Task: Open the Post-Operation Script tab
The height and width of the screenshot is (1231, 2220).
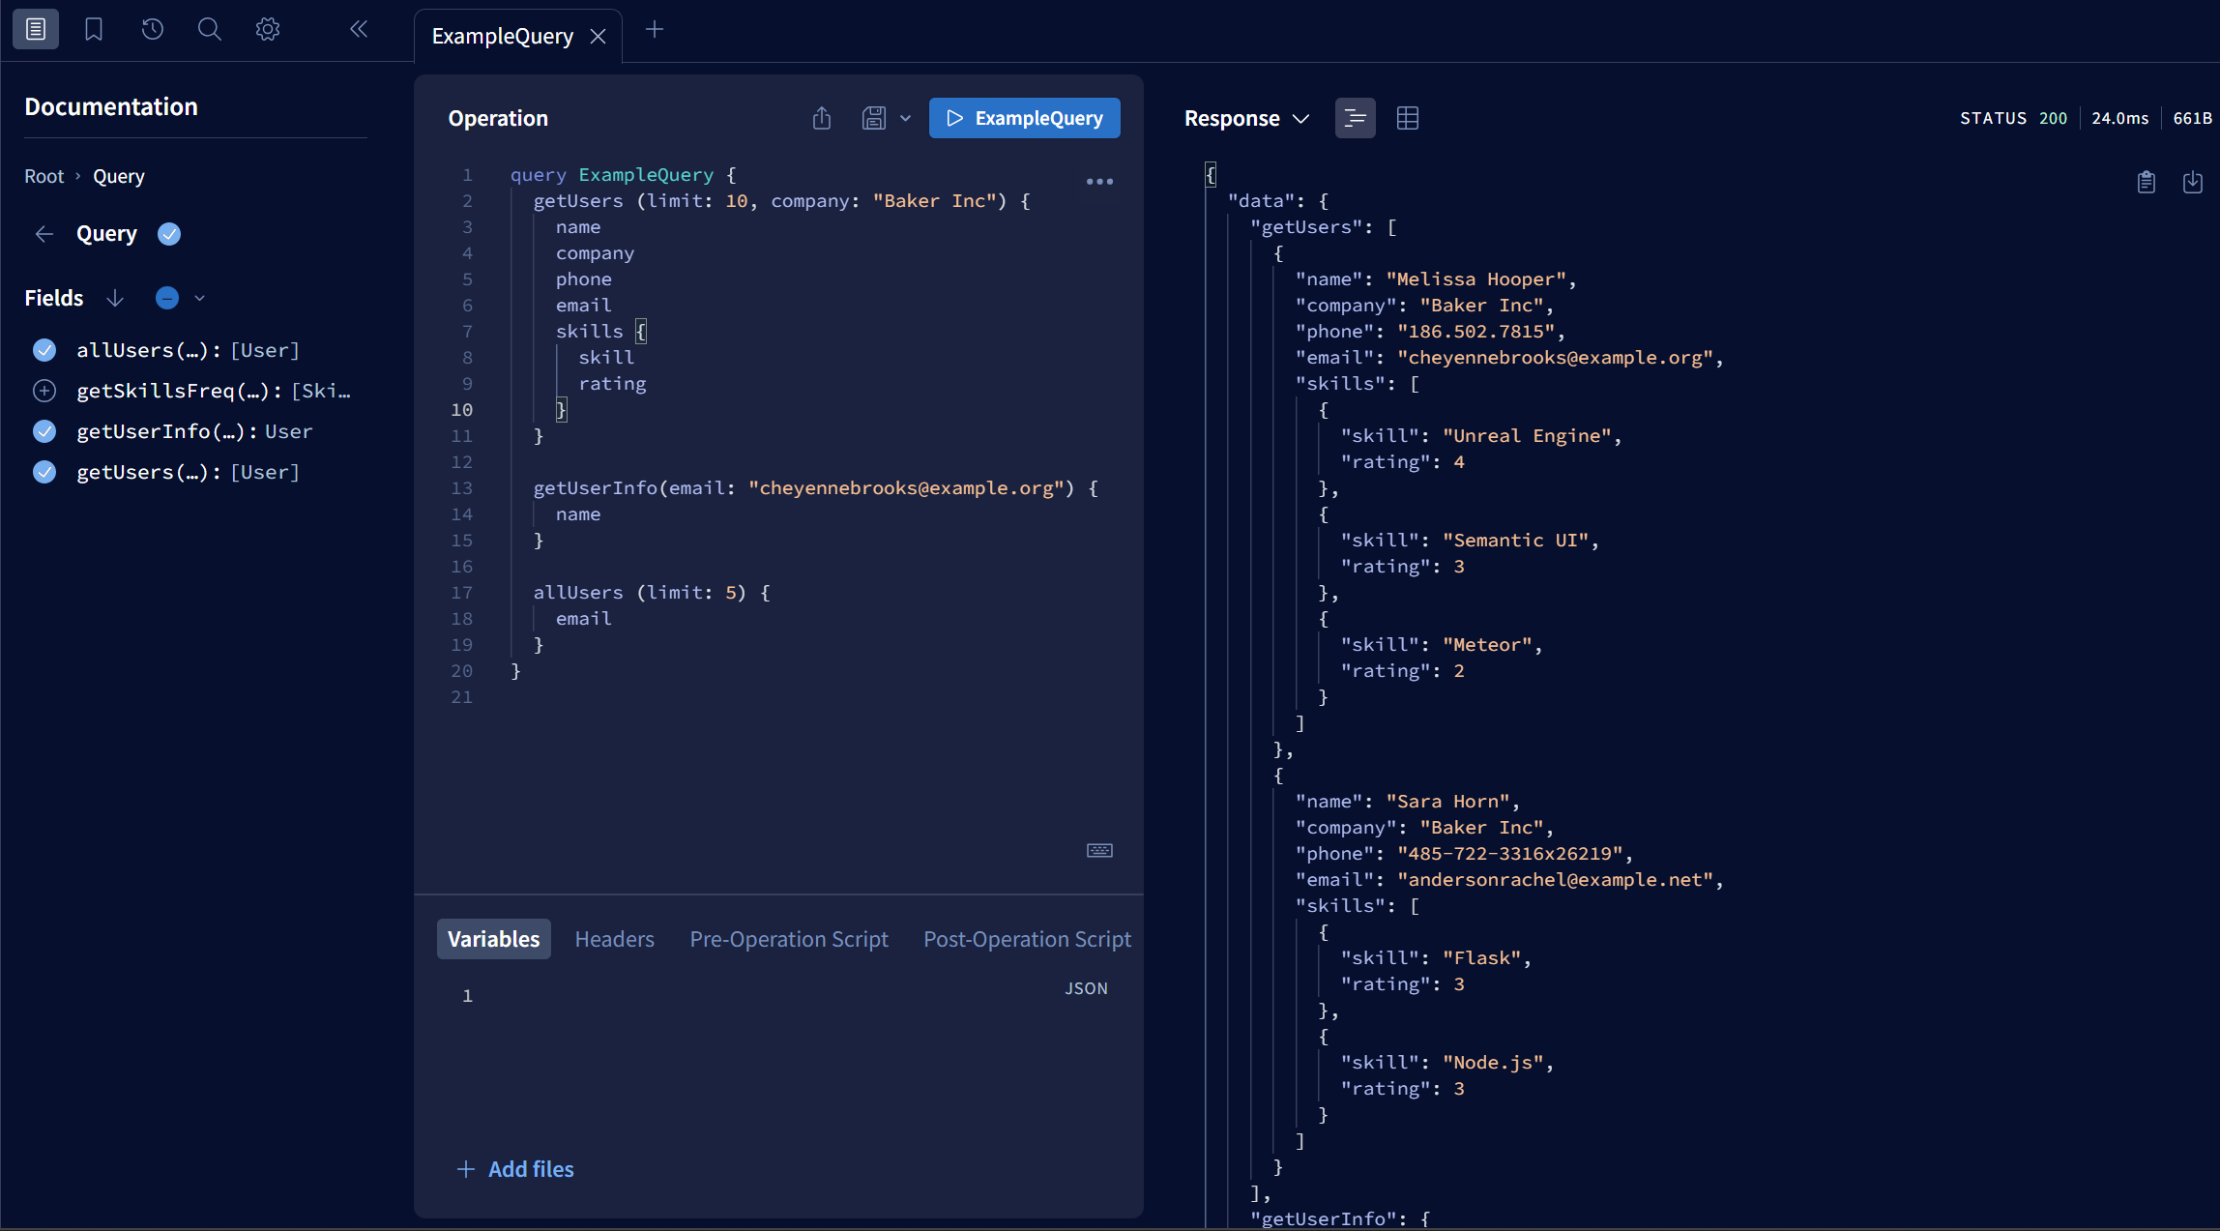Action: click(1028, 939)
